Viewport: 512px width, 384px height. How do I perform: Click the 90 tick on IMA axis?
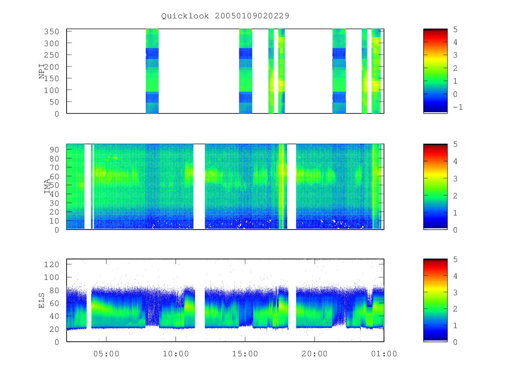pos(55,149)
